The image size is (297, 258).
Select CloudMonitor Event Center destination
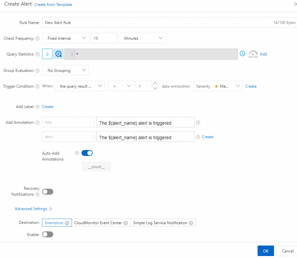click(x=101, y=223)
